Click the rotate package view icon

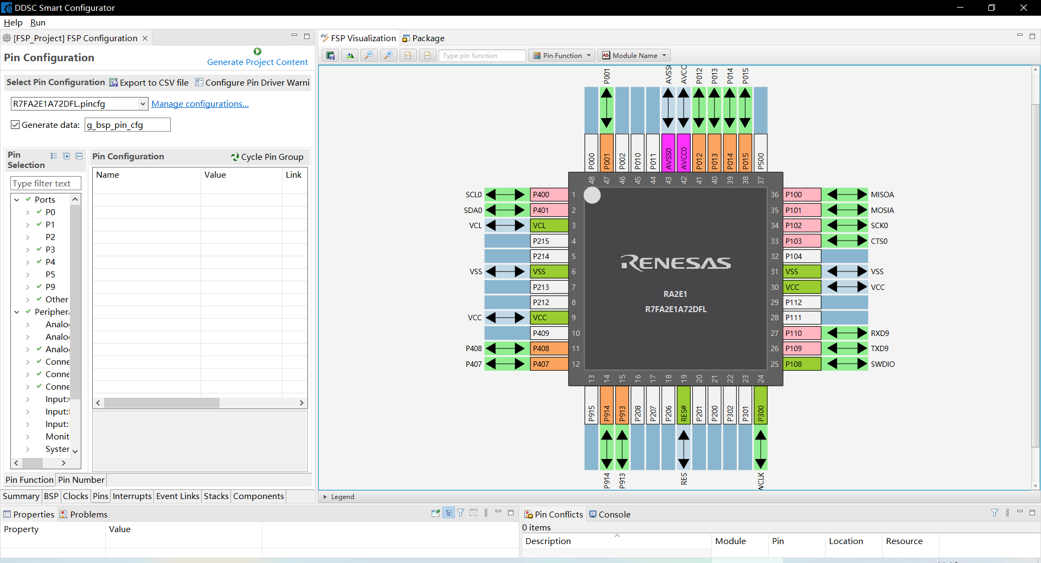(x=350, y=55)
